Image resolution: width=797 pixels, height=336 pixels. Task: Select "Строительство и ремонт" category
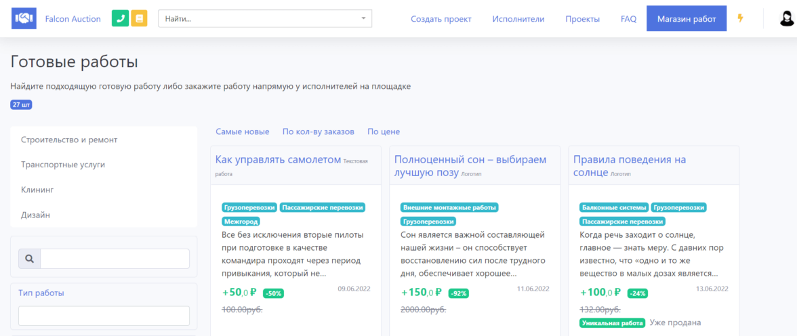tap(69, 140)
